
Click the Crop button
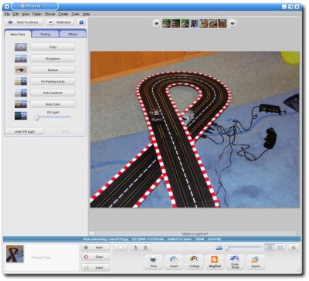(53, 47)
